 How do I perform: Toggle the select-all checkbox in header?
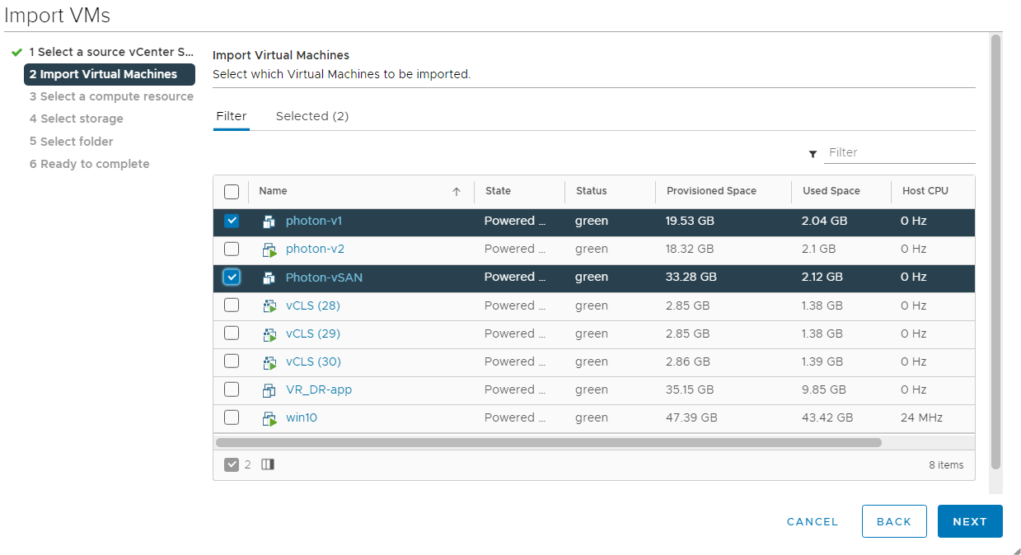coord(232,191)
